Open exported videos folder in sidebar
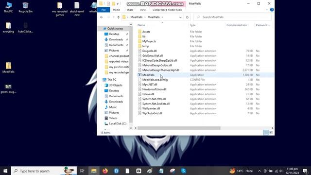 point(119,62)
